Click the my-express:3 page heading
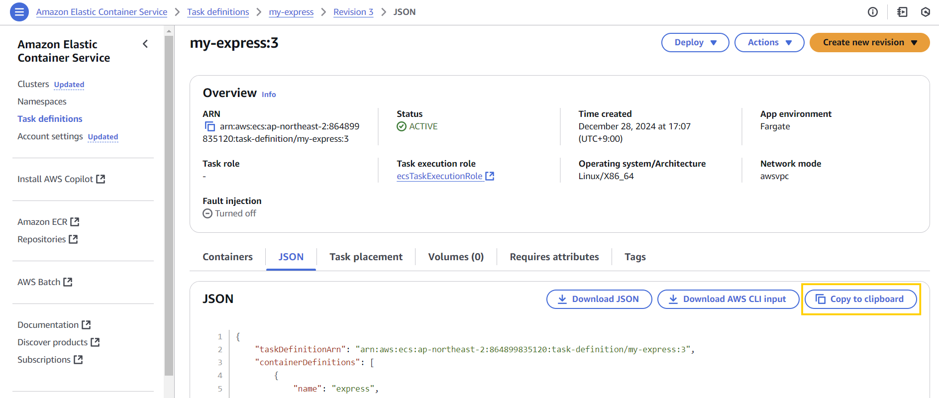Screen dimensions: 939x398 click(x=234, y=43)
